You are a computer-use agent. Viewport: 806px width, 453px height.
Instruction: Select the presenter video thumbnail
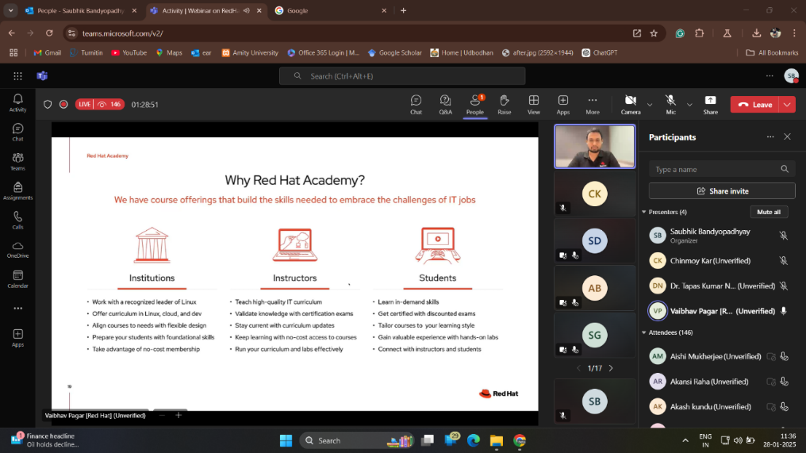(x=595, y=147)
